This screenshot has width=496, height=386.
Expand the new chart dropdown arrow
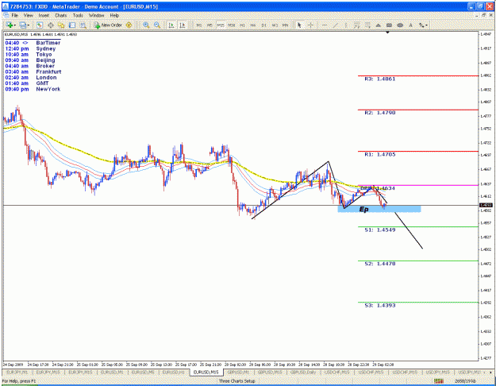pyautogui.click(x=14, y=25)
